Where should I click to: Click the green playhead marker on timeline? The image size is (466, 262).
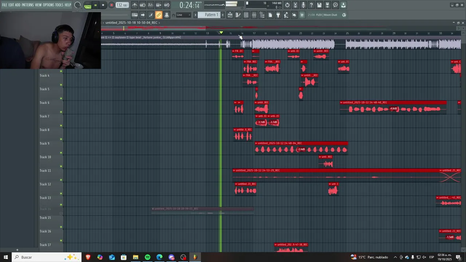[x=221, y=33]
